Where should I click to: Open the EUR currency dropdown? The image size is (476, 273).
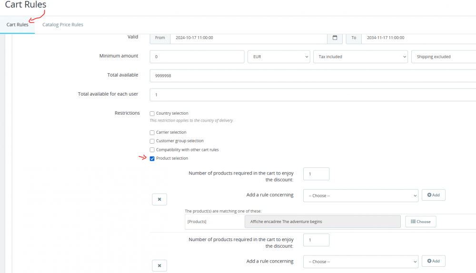[278, 57]
